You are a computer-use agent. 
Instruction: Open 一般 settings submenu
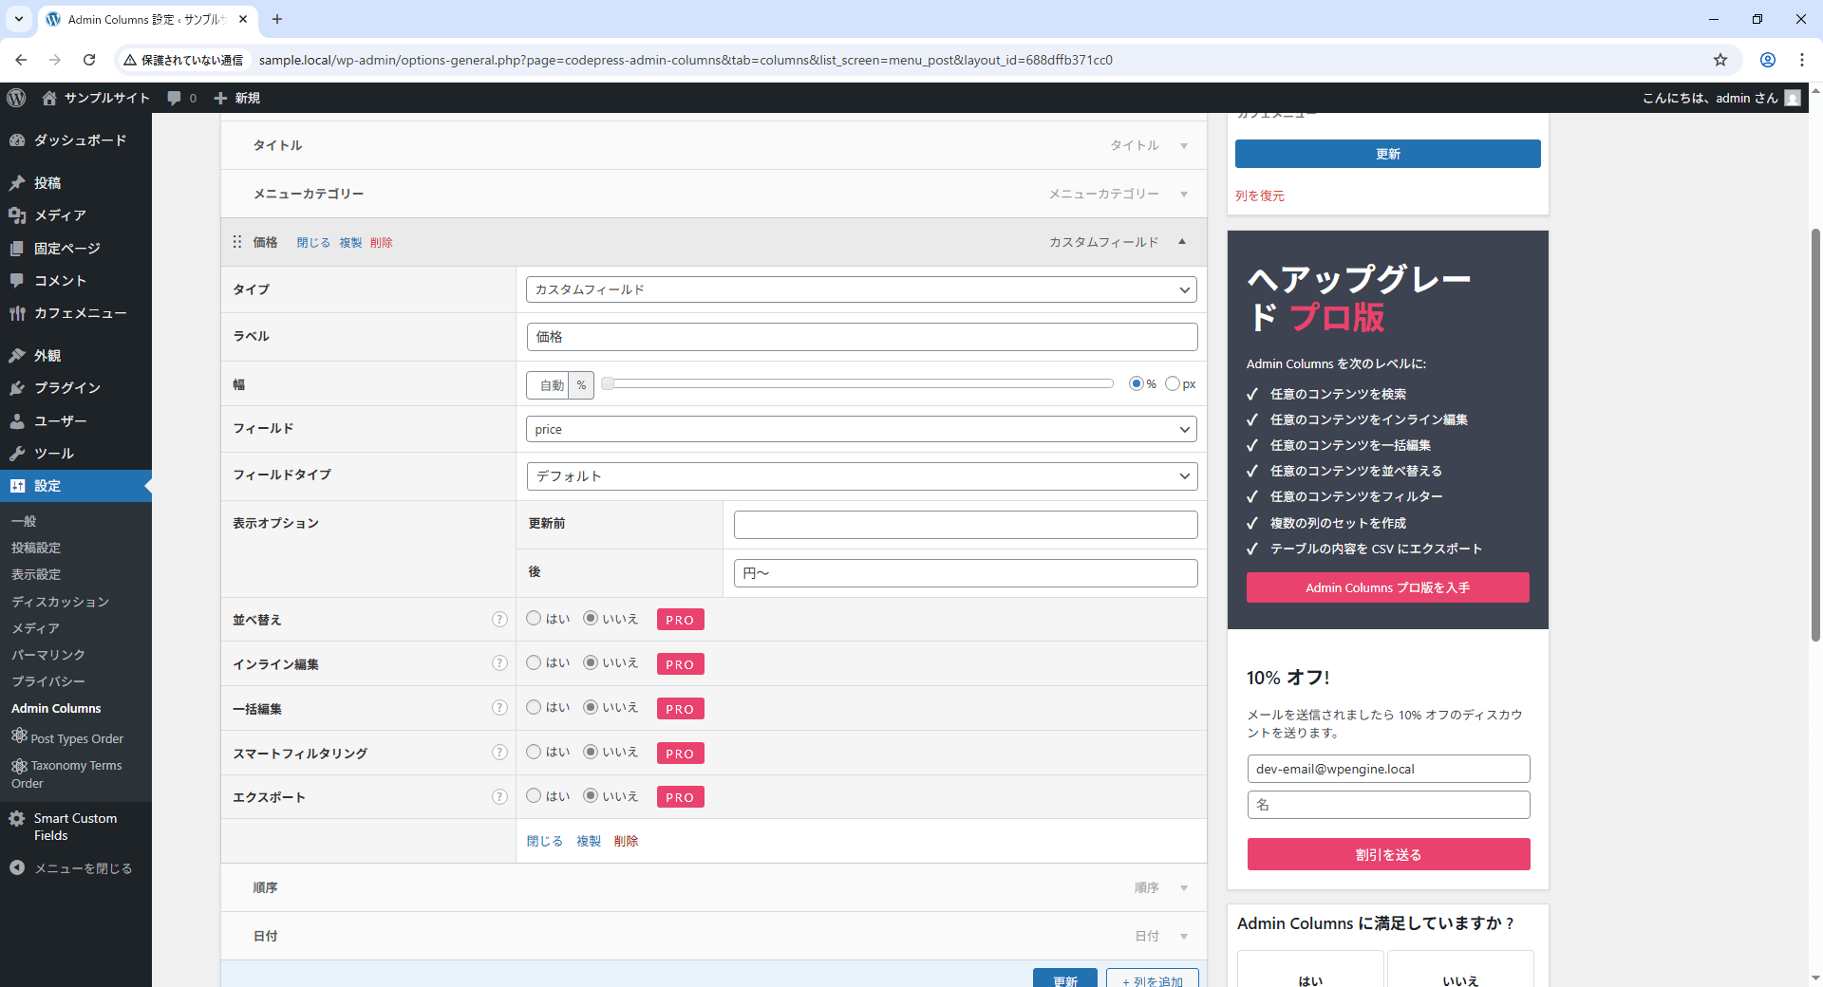tap(24, 521)
